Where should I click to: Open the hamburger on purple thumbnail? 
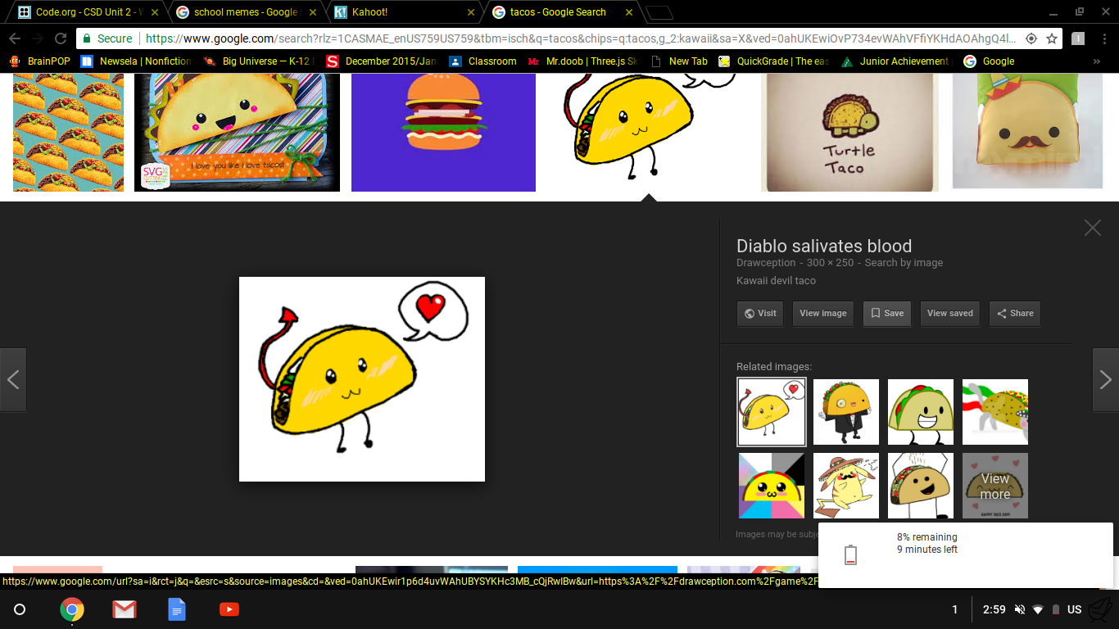tap(443, 133)
